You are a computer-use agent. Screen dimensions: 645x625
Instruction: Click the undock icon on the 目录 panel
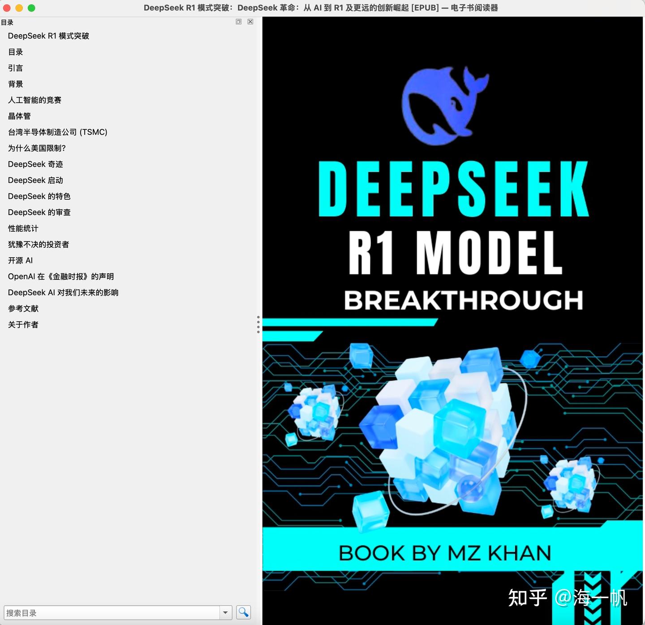(238, 22)
